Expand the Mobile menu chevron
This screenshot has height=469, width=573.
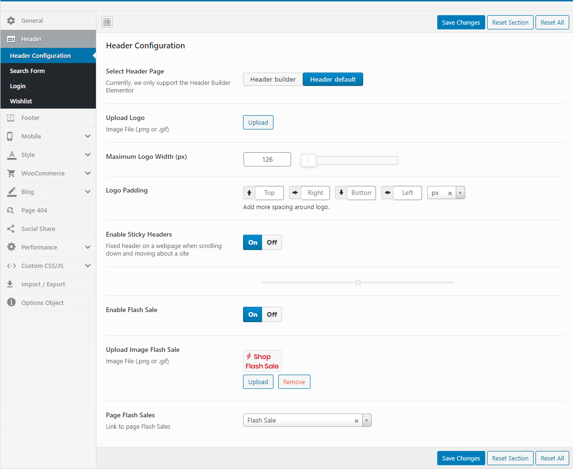click(88, 136)
